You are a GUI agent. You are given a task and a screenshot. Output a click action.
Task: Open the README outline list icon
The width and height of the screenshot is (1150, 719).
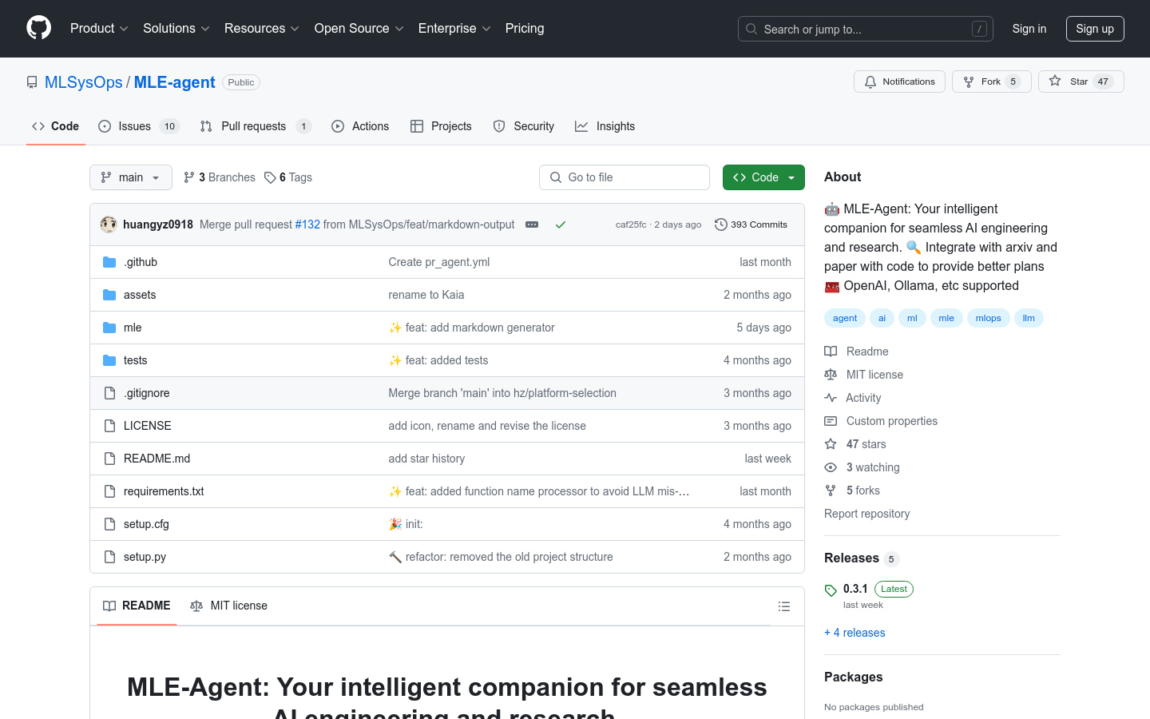784,606
